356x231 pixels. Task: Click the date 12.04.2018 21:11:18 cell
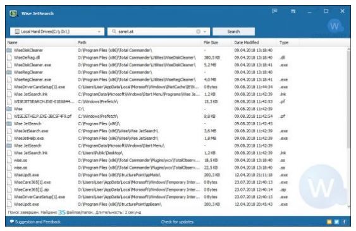pyautogui.click(x=254, y=175)
